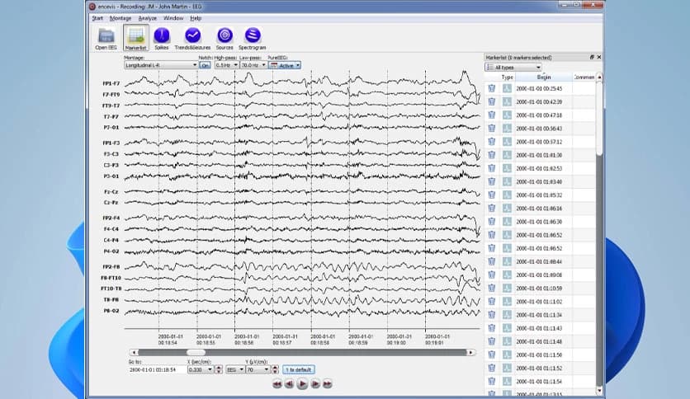Screen dimensions: 690x399
Task: Click the 1 to default button
Action: [x=298, y=369]
